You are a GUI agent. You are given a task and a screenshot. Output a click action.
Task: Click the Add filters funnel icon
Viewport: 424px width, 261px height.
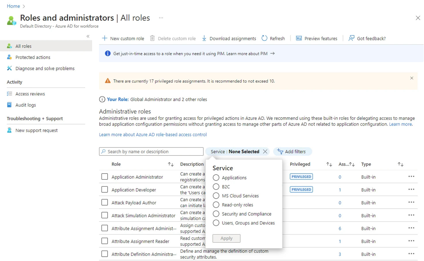point(280,151)
